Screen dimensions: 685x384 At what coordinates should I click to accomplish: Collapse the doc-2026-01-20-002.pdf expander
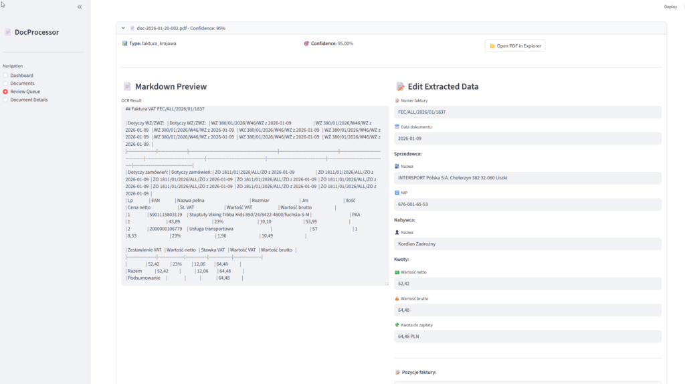(123, 28)
